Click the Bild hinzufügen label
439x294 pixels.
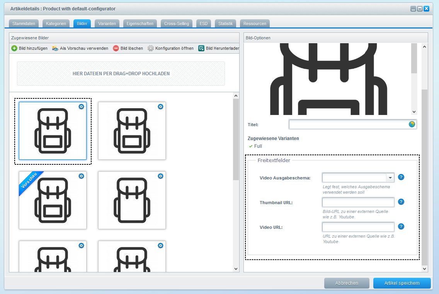tap(33, 48)
